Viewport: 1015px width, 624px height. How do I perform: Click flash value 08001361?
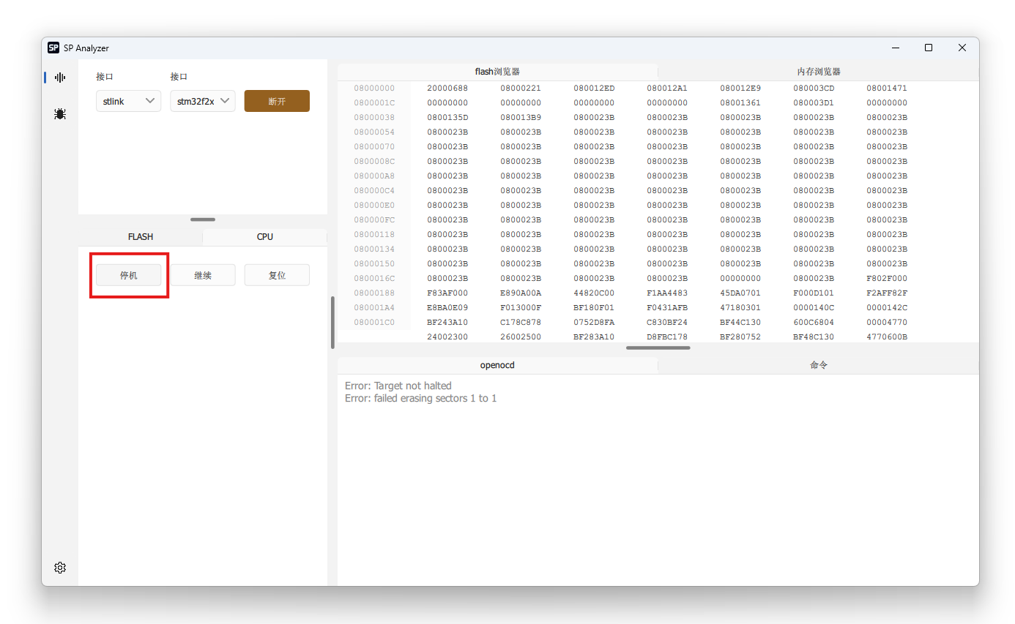(740, 102)
